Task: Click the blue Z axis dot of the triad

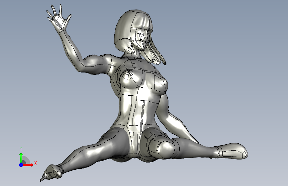Action: click(x=21, y=165)
